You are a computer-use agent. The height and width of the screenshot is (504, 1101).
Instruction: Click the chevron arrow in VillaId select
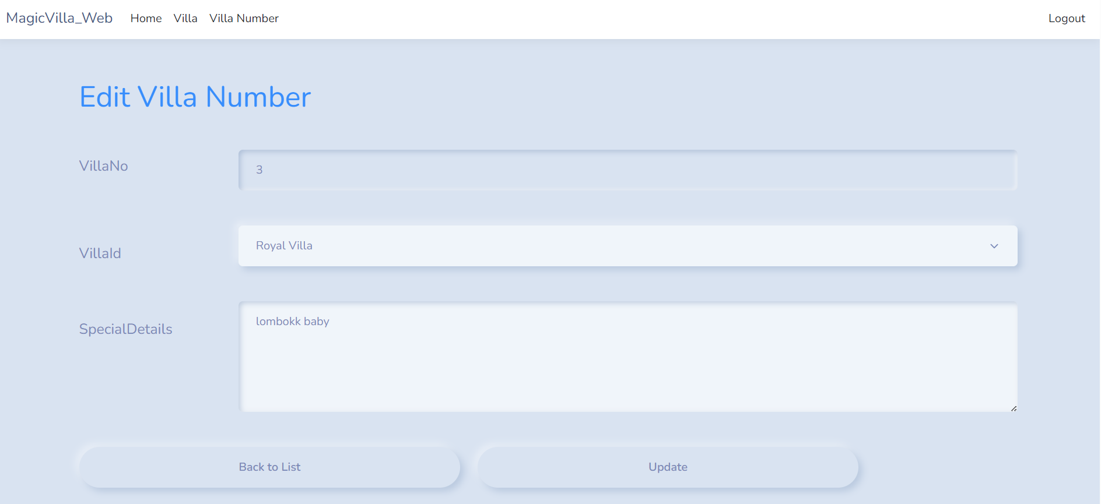pyautogui.click(x=994, y=246)
